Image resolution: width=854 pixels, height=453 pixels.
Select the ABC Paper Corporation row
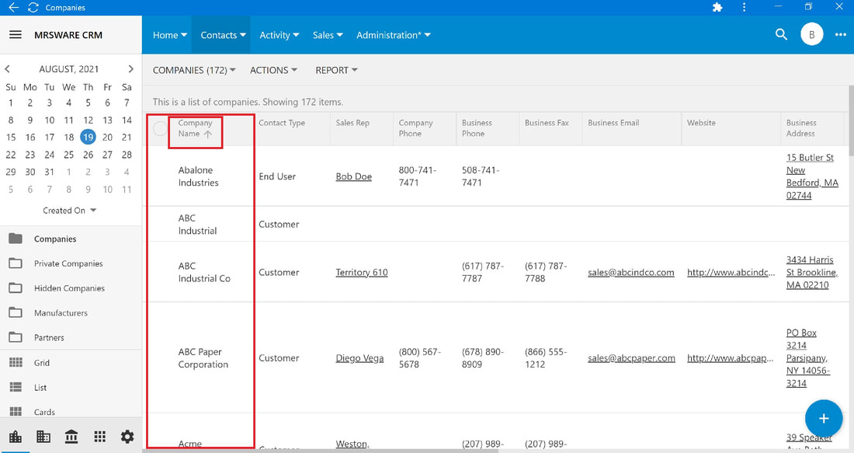coord(495,357)
